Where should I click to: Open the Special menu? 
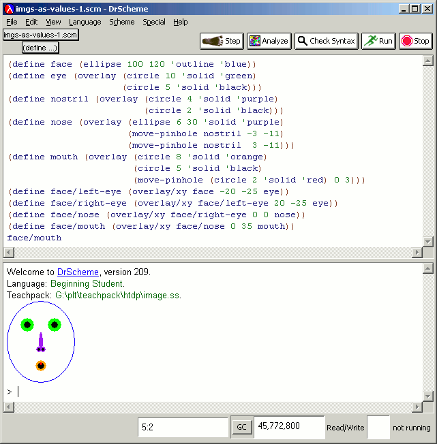tap(154, 22)
